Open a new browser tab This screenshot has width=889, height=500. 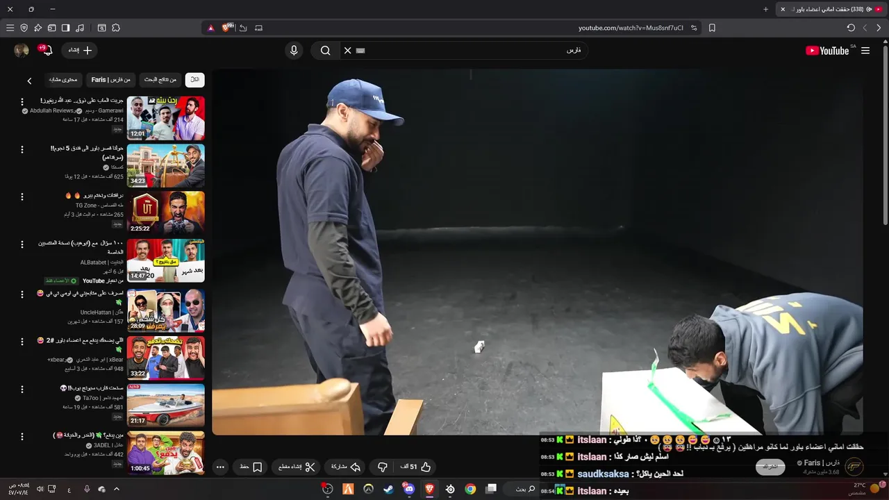click(765, 9)
